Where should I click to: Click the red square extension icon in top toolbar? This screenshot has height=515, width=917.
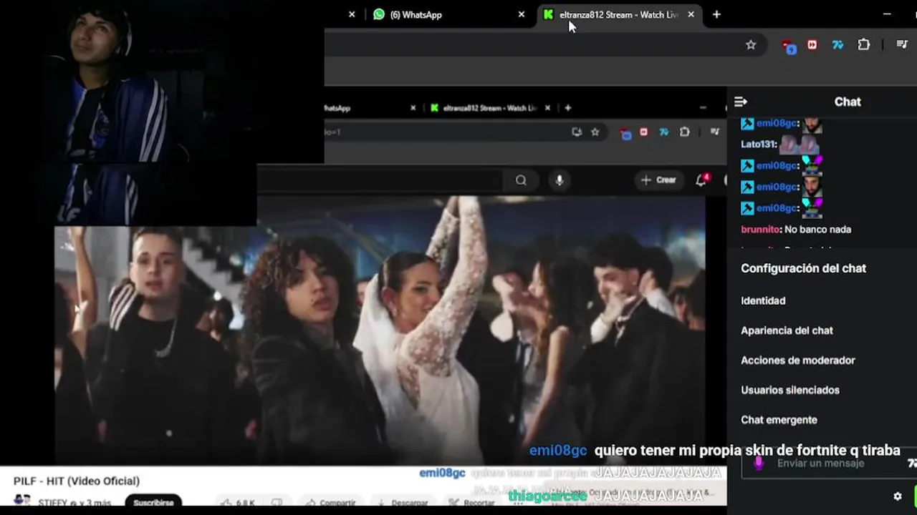(x=812, y=44)
